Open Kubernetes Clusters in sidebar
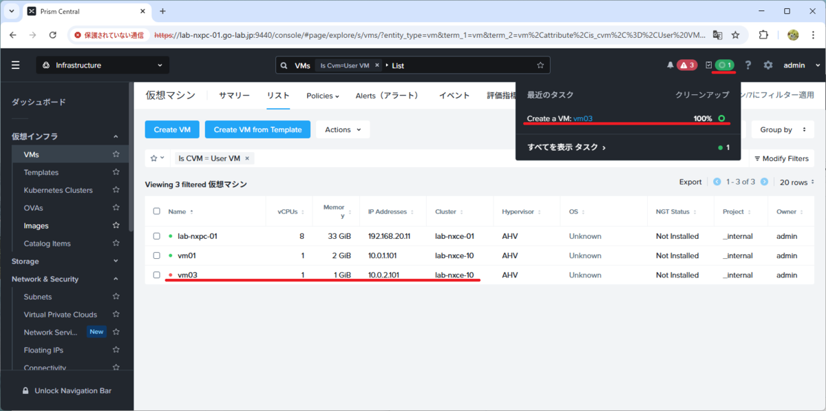The width and height of the screenshot is (826, 411). 58,190
